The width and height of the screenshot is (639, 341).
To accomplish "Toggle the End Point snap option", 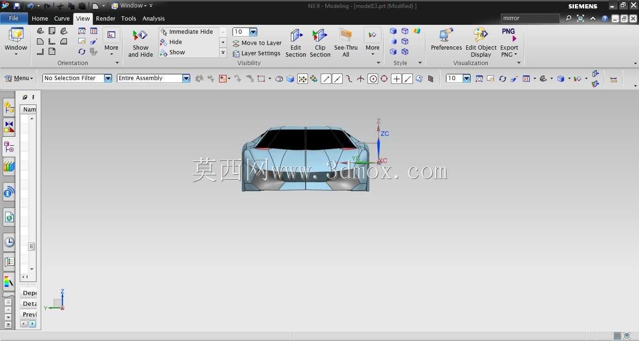I will pyautogui.click(x=326, y=79).
